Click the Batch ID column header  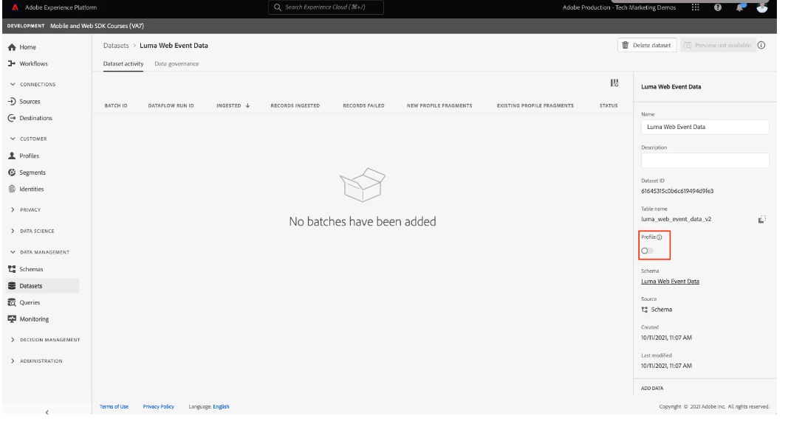[116, 106]
